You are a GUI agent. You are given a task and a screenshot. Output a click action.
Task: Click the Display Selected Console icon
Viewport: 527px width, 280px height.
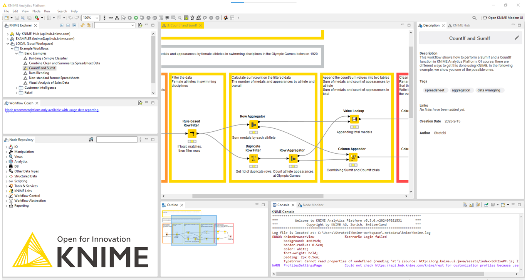[x=493, y=205]
